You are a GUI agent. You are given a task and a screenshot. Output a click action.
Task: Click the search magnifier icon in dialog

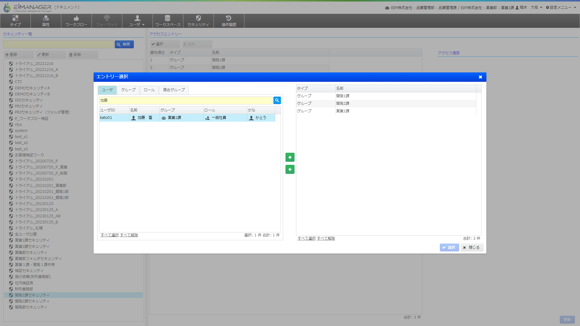(x=277, y=100)
